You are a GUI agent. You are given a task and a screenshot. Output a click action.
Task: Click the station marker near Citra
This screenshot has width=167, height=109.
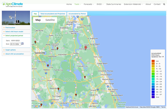click(48, 66)
